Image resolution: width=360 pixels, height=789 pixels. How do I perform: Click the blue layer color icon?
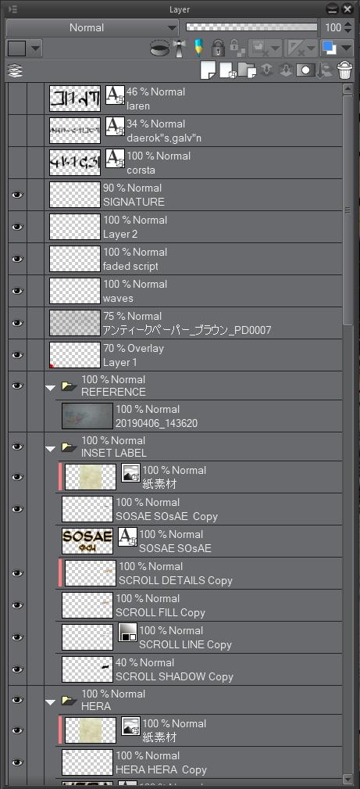(330, 48)
